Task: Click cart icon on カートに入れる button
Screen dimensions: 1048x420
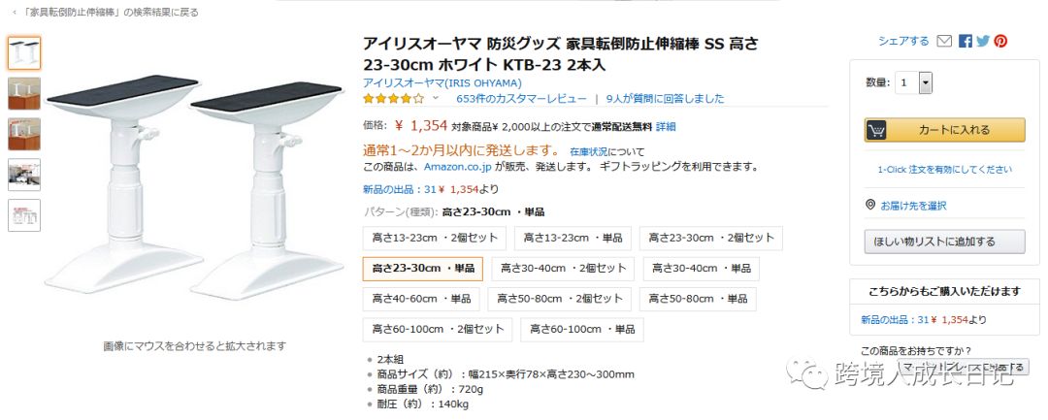Action: 876,130
